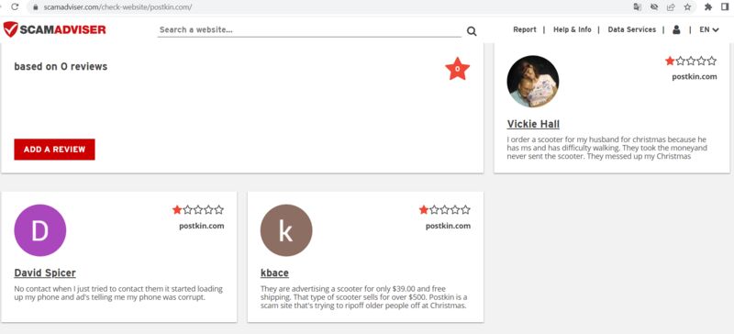Click postkin.com in kbace's review
This screenshot has width=734, height=334.
[448, 226]
